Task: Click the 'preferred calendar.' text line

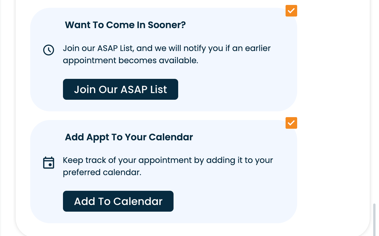Action: (102, 173)
